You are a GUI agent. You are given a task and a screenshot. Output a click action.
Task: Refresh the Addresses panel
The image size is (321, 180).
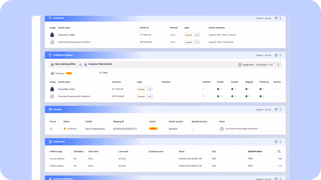pyautogui.click(x=276, y=142)
